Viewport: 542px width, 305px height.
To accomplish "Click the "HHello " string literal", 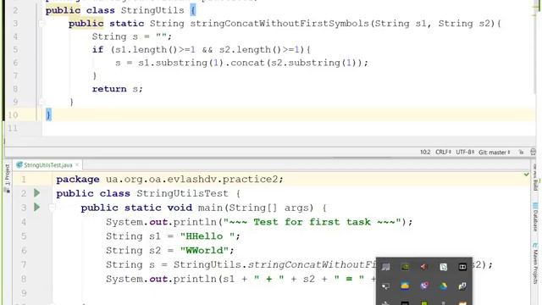I will (x=207, y=236).
